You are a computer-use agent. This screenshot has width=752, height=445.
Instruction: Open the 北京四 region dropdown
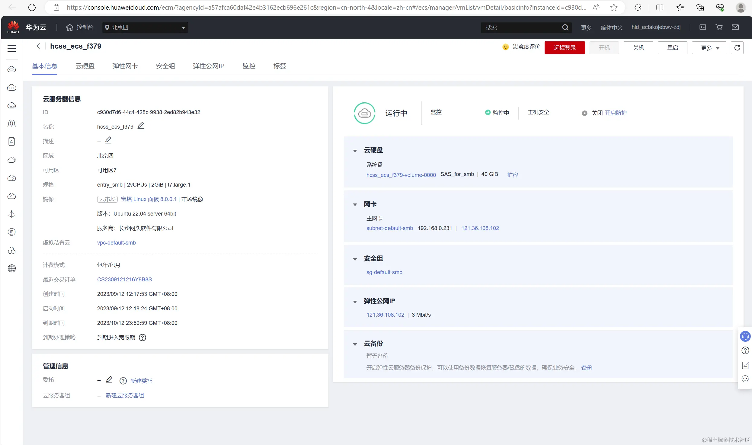coord(145,27)
